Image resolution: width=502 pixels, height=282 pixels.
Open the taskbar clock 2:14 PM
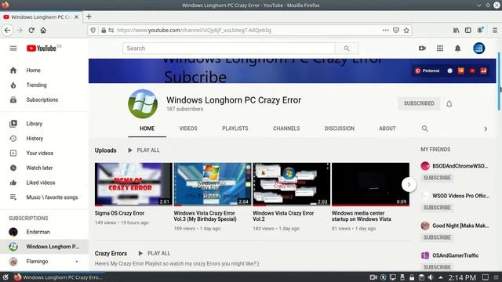(462, 277)
